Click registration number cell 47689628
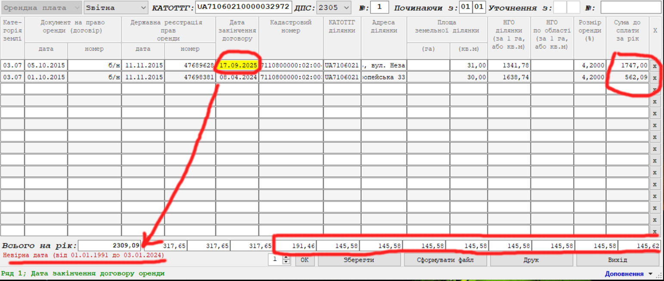 (x=190, y=65)
